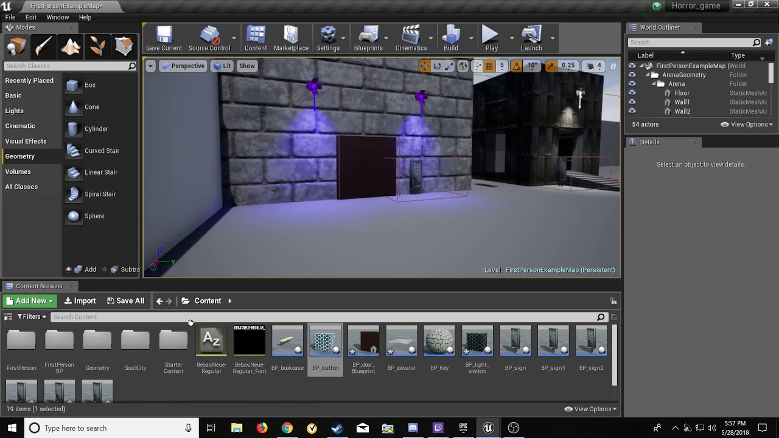Click the Save All button
The height and width of the screenshot is (438, 779).
pos(125,301)
